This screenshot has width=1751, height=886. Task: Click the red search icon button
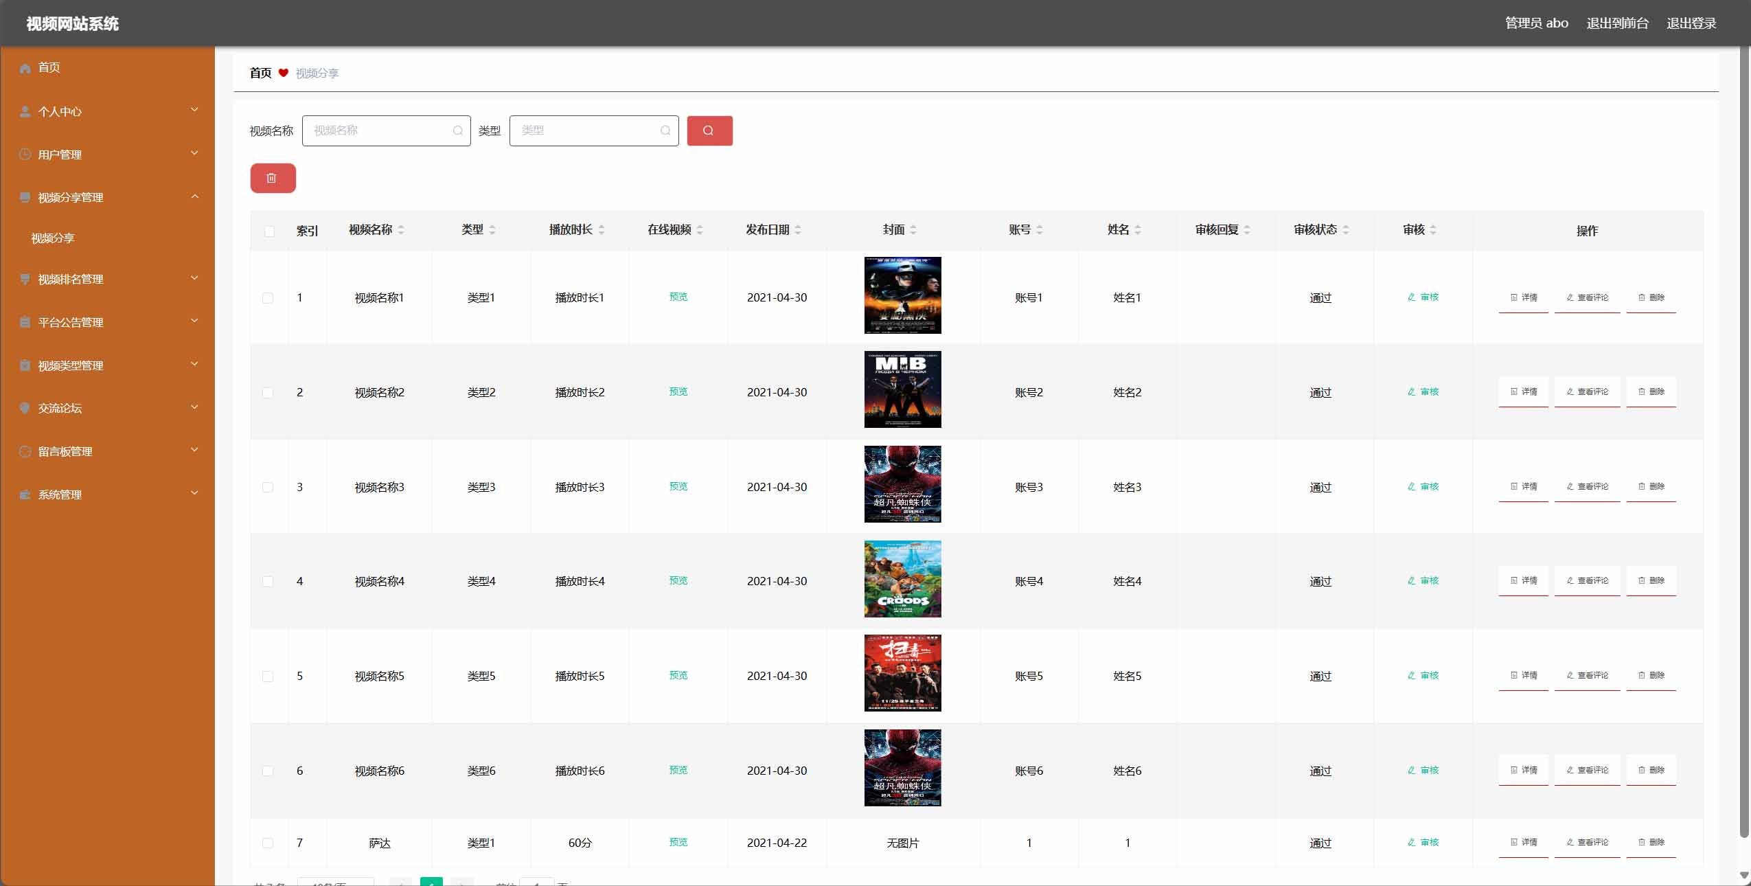coord(709,130)
